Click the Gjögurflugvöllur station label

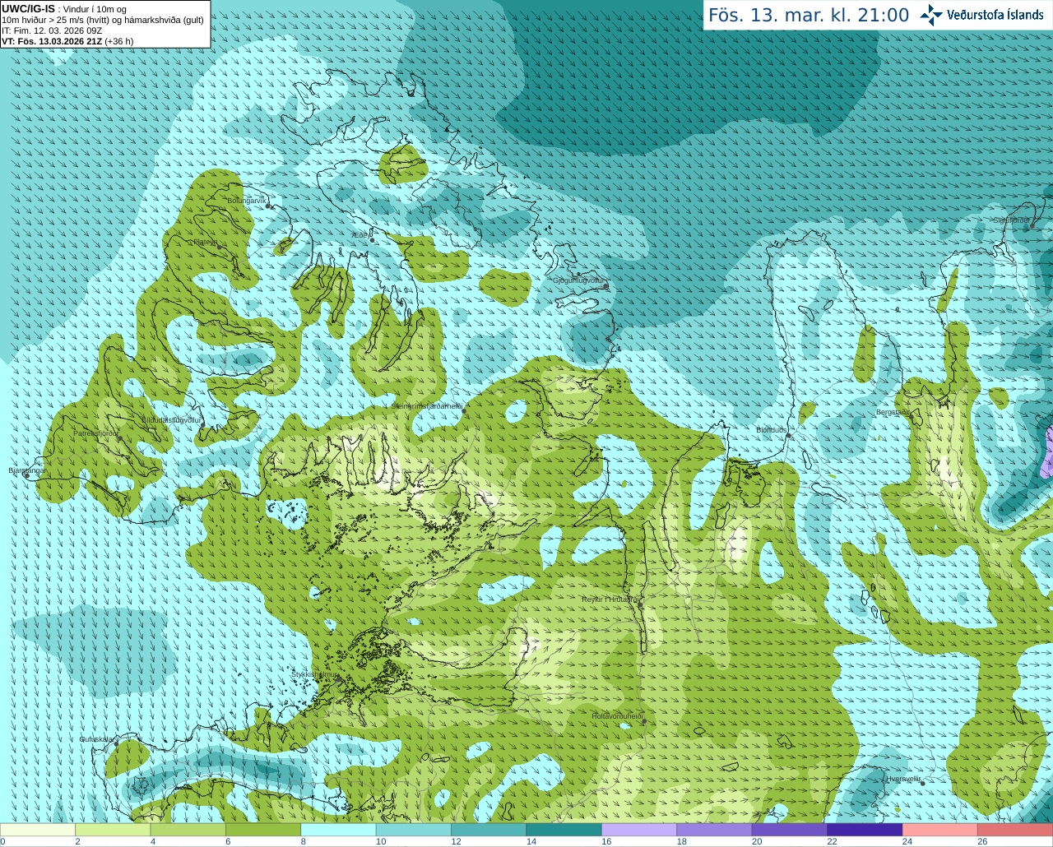[x=578, y=280]
